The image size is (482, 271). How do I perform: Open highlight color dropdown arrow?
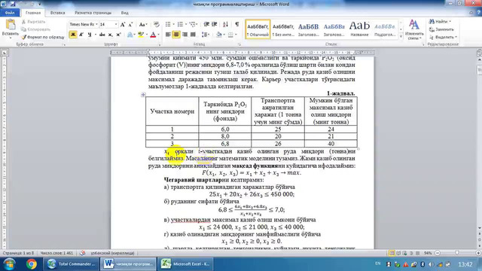[x=146, y=35]
